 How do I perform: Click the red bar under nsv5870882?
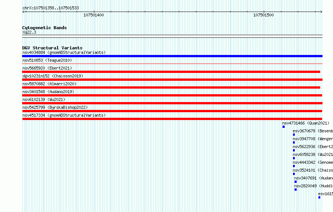(171, 87)
